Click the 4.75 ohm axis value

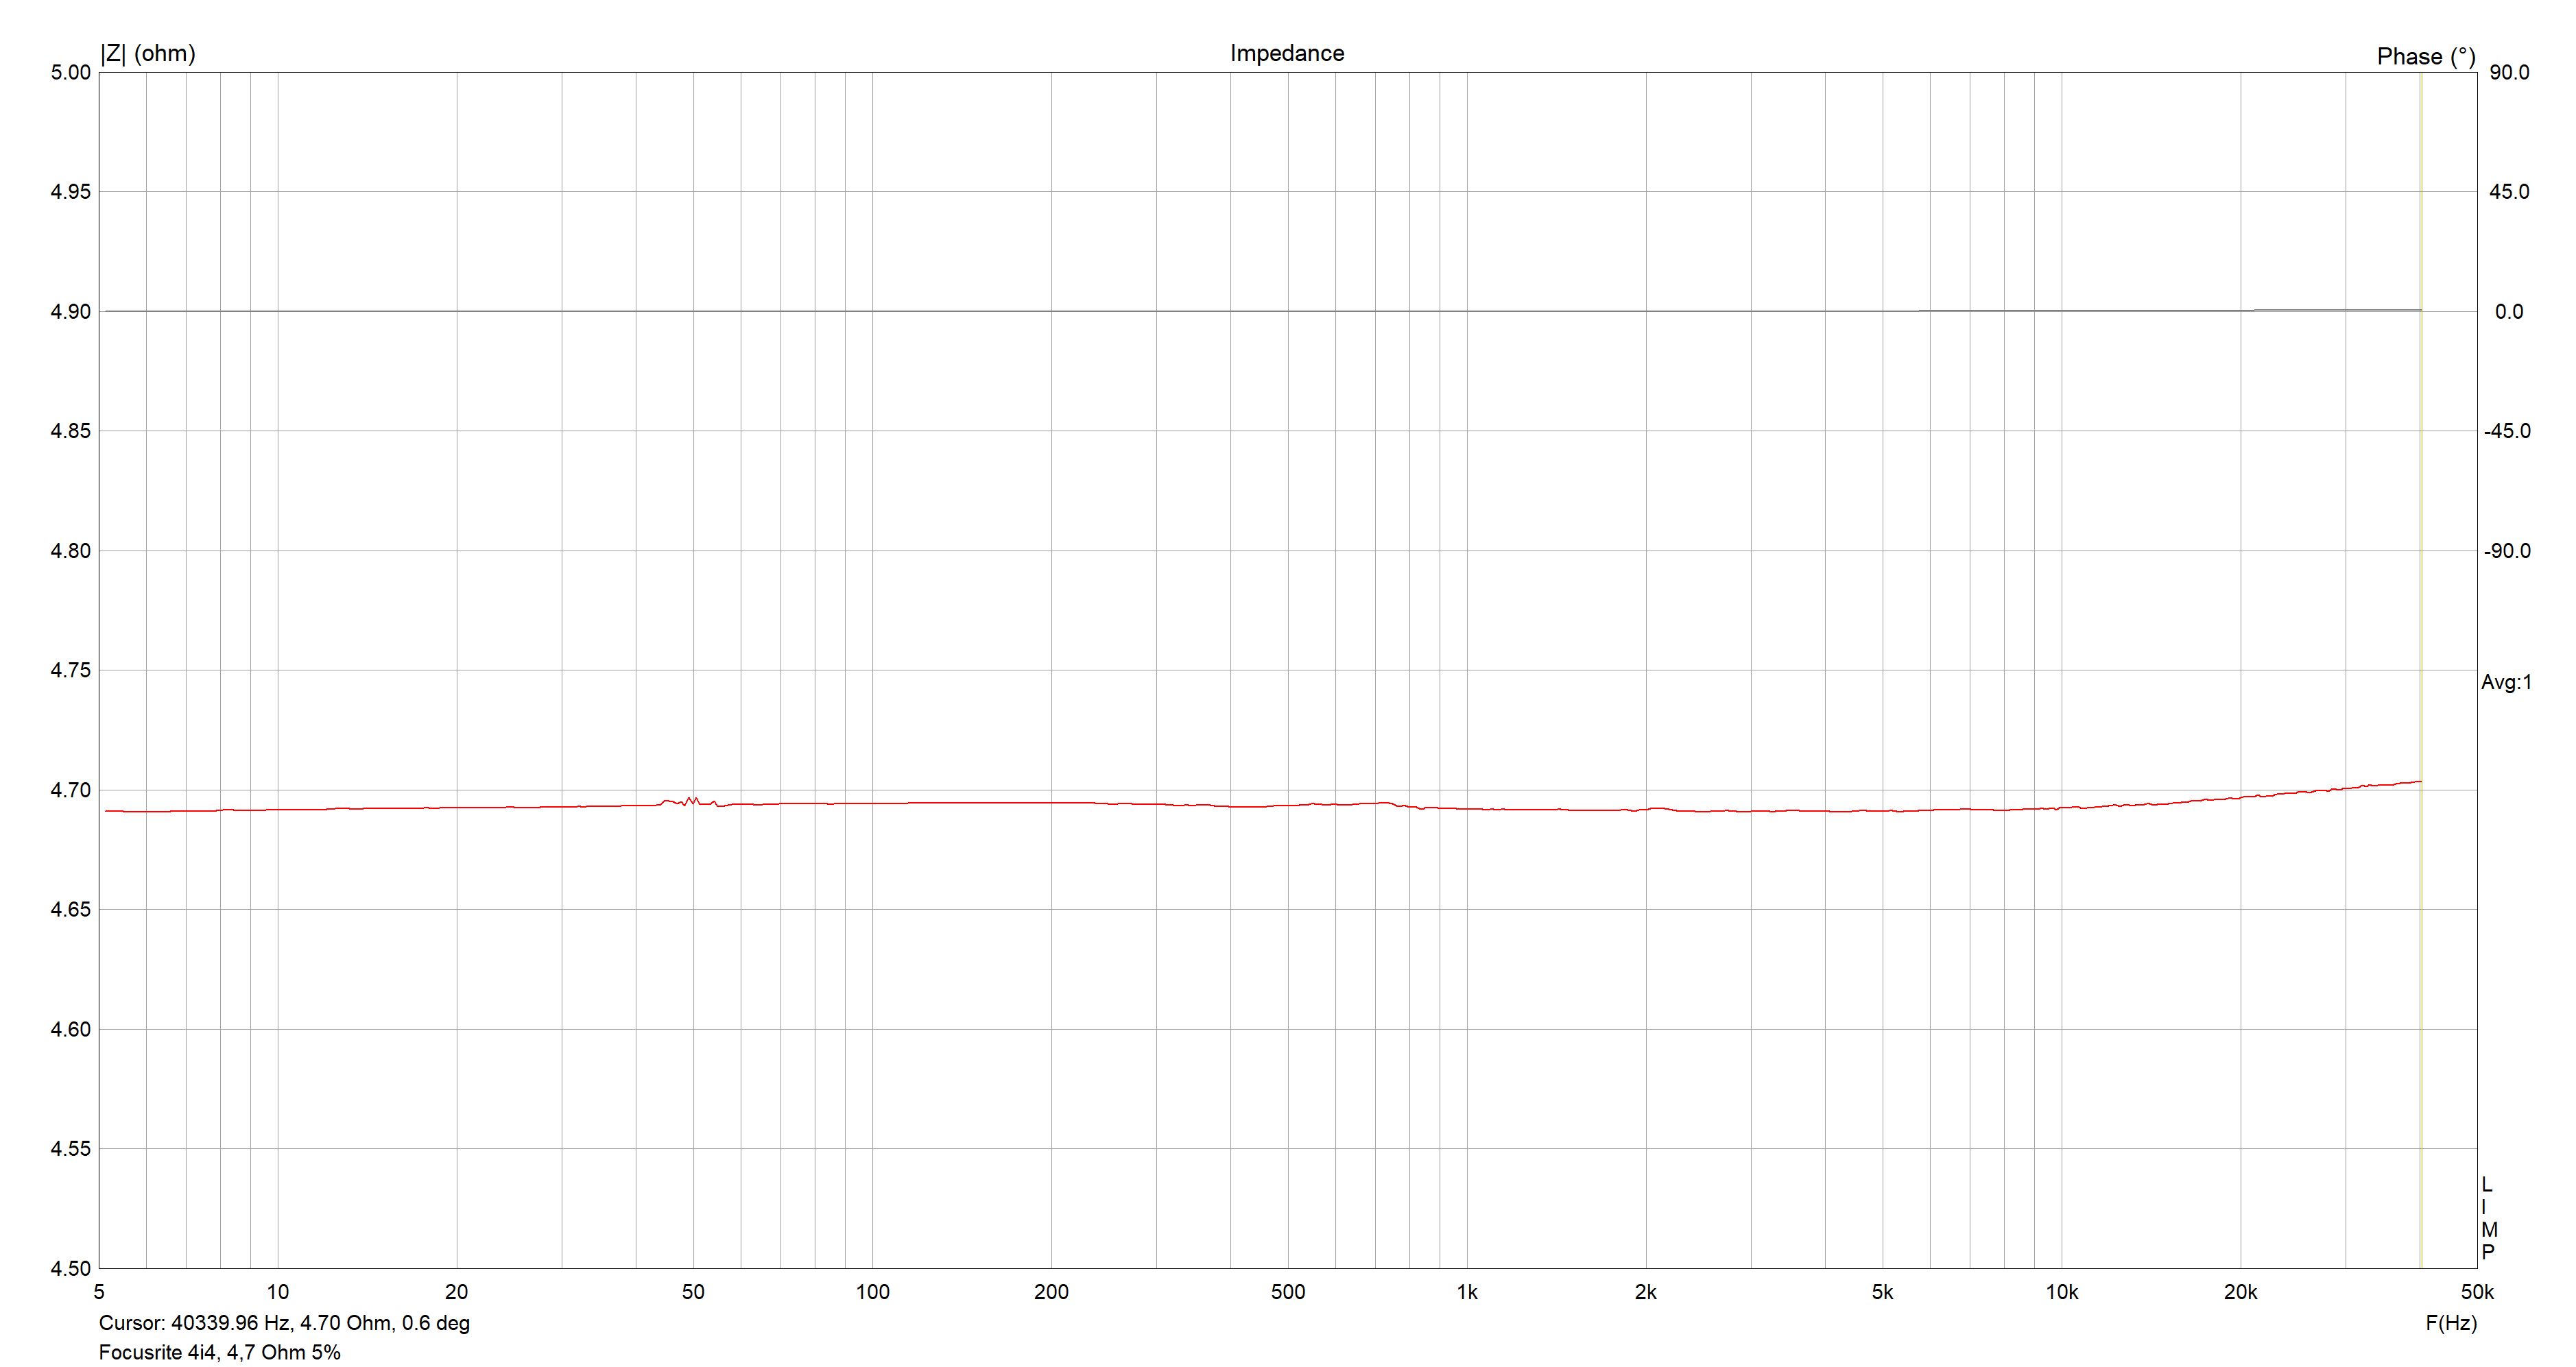[x=71, y=670]
